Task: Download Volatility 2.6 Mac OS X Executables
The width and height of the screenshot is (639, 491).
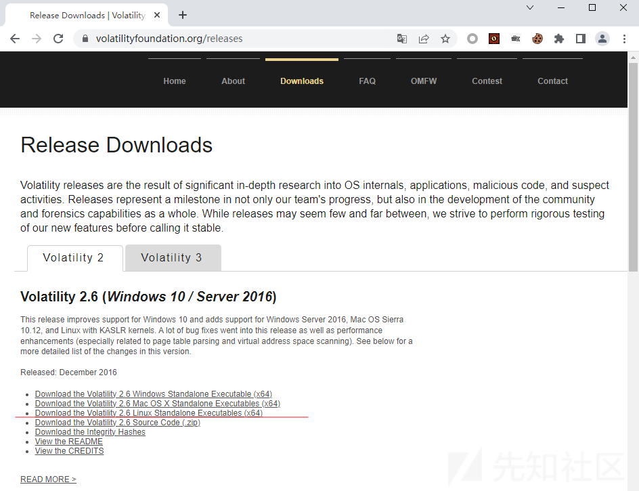Action: click(158, 404)
